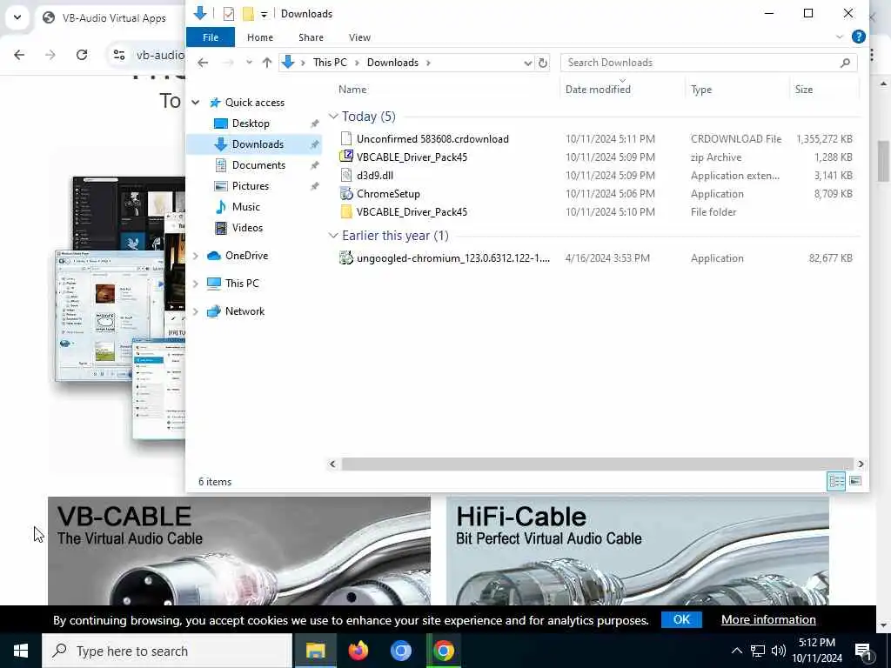The width and height of the screenshot is (891, 668).
Task: Collapse the Today (5) group
Action: coord(333,117)
